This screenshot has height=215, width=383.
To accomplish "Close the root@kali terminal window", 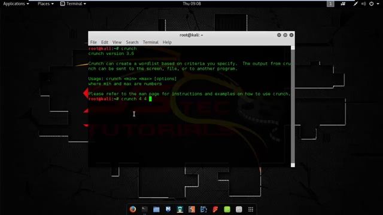I will point(291,35).
